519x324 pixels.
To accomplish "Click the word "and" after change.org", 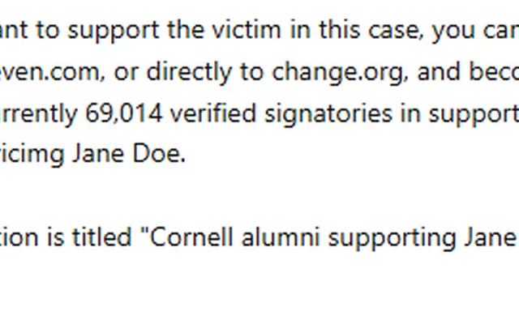I will [x=440, y=72].
